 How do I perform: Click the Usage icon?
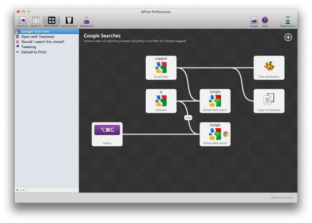coord(254,21)
